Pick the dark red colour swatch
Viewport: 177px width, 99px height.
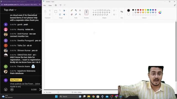click(138, 10)
